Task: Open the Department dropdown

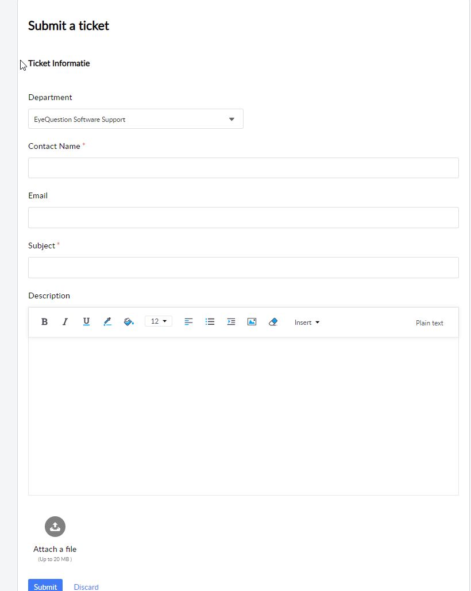Action: click(136, 119)
